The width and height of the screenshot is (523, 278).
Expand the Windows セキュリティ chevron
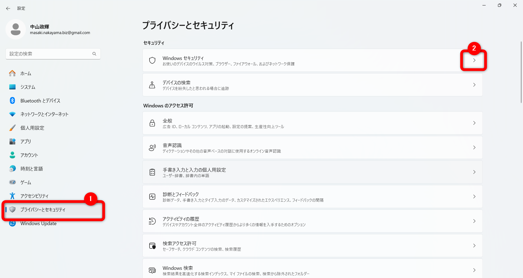(474, 61)
